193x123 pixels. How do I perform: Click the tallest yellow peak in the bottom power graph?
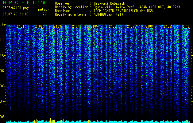pos(51,120)
